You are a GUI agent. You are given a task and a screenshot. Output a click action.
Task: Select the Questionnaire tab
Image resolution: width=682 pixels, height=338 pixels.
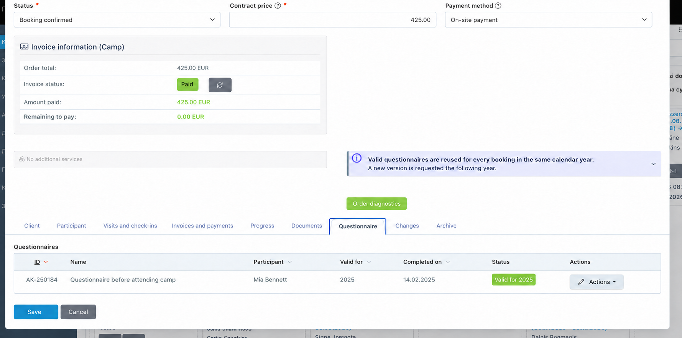pyautogui.click(x=358, y=226)
